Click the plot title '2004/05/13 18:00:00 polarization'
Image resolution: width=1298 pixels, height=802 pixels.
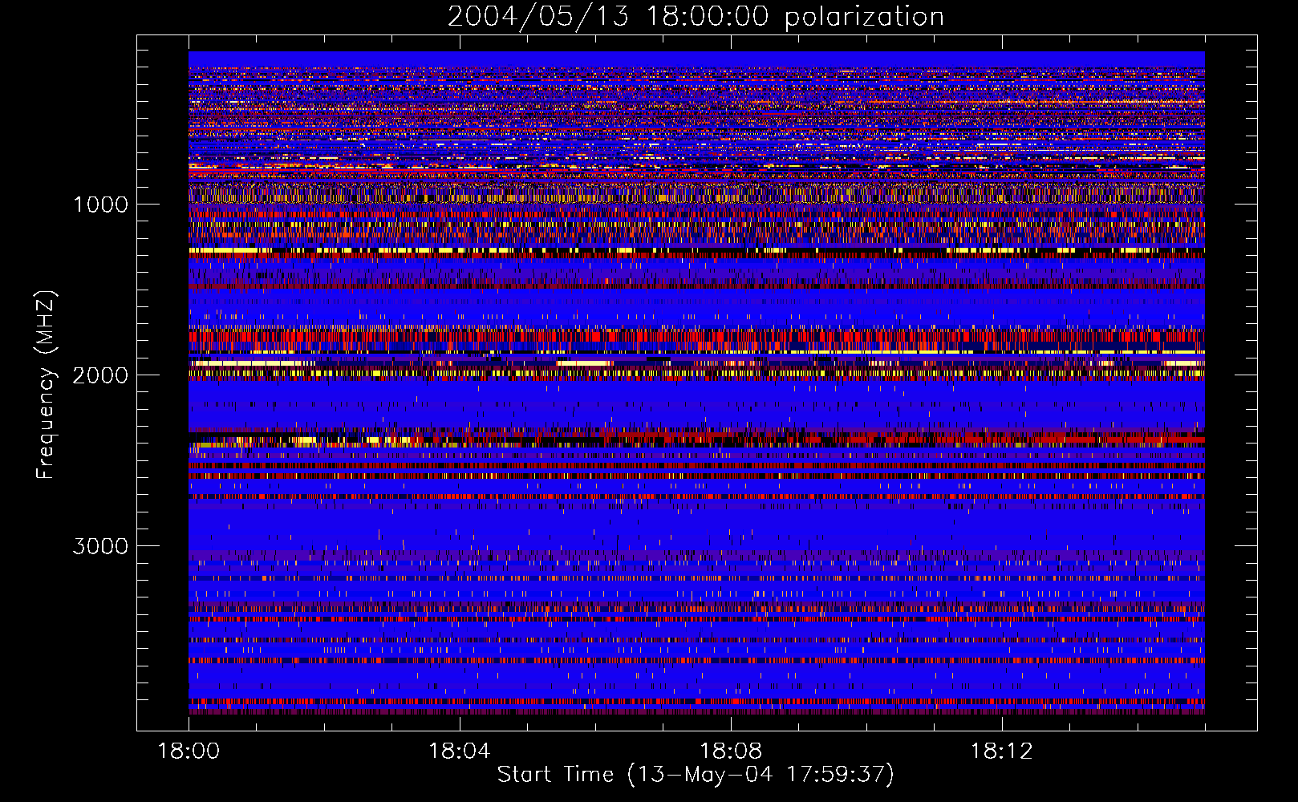[696, 17]
